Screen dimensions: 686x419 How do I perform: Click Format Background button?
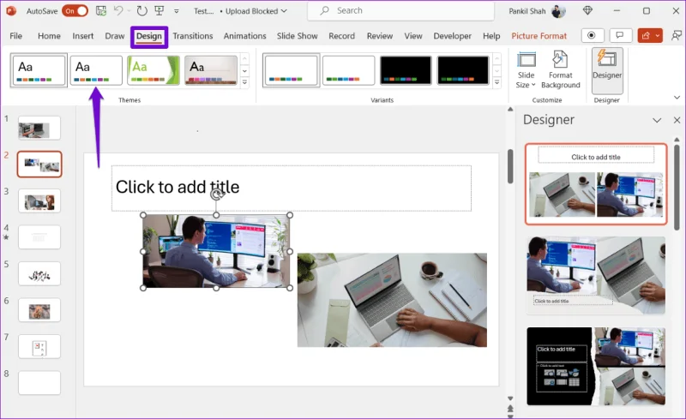(x=561, y=70)
